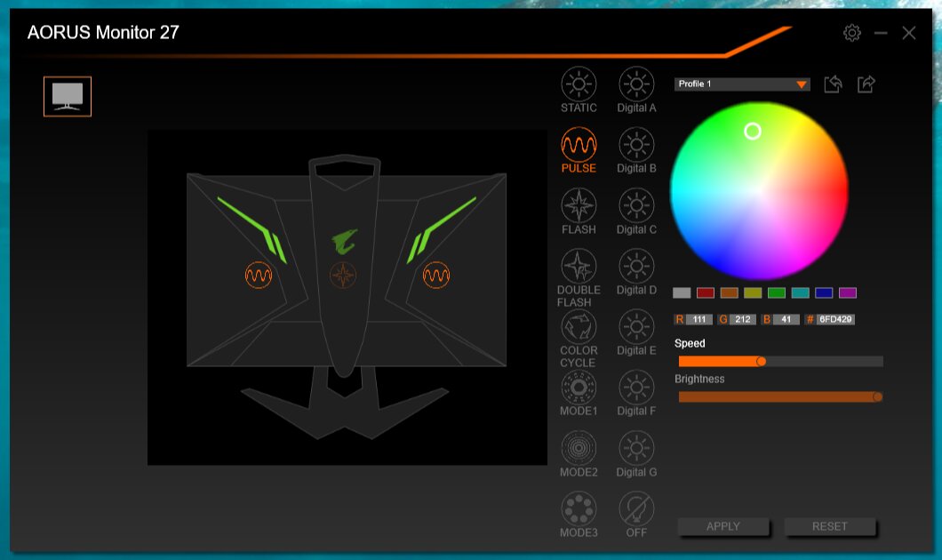Choose the orange color swatch
The width and height of the screenshot is (942, 560).
pyautogui.click(x=729, y=292)
